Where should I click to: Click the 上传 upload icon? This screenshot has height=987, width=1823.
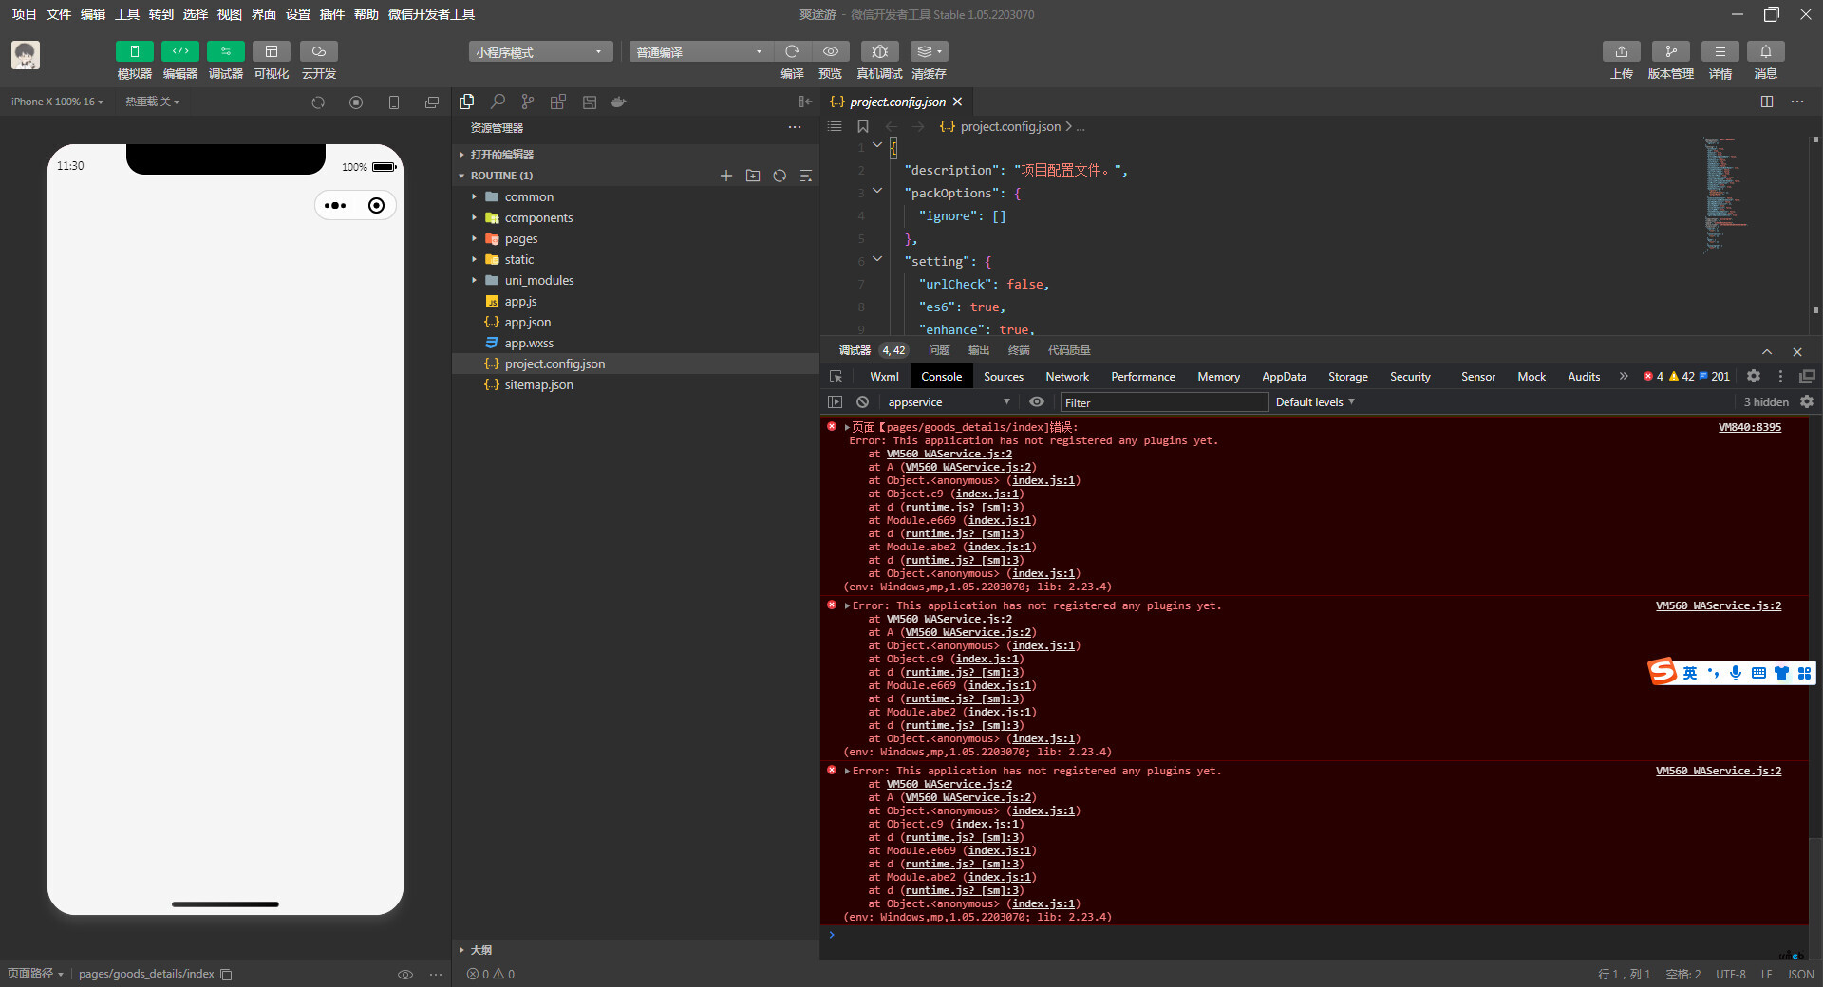[x=1622, y=51]
